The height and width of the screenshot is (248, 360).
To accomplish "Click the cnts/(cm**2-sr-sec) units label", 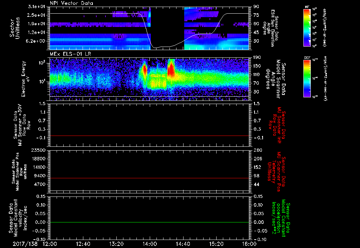I will pyautogui.click(x=324, y=27).
